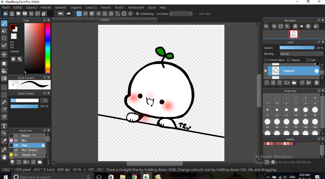325x179 pixels.
Task: Delete layer with the trash icon
Action: pyautogui.click(x=316, y=83)
